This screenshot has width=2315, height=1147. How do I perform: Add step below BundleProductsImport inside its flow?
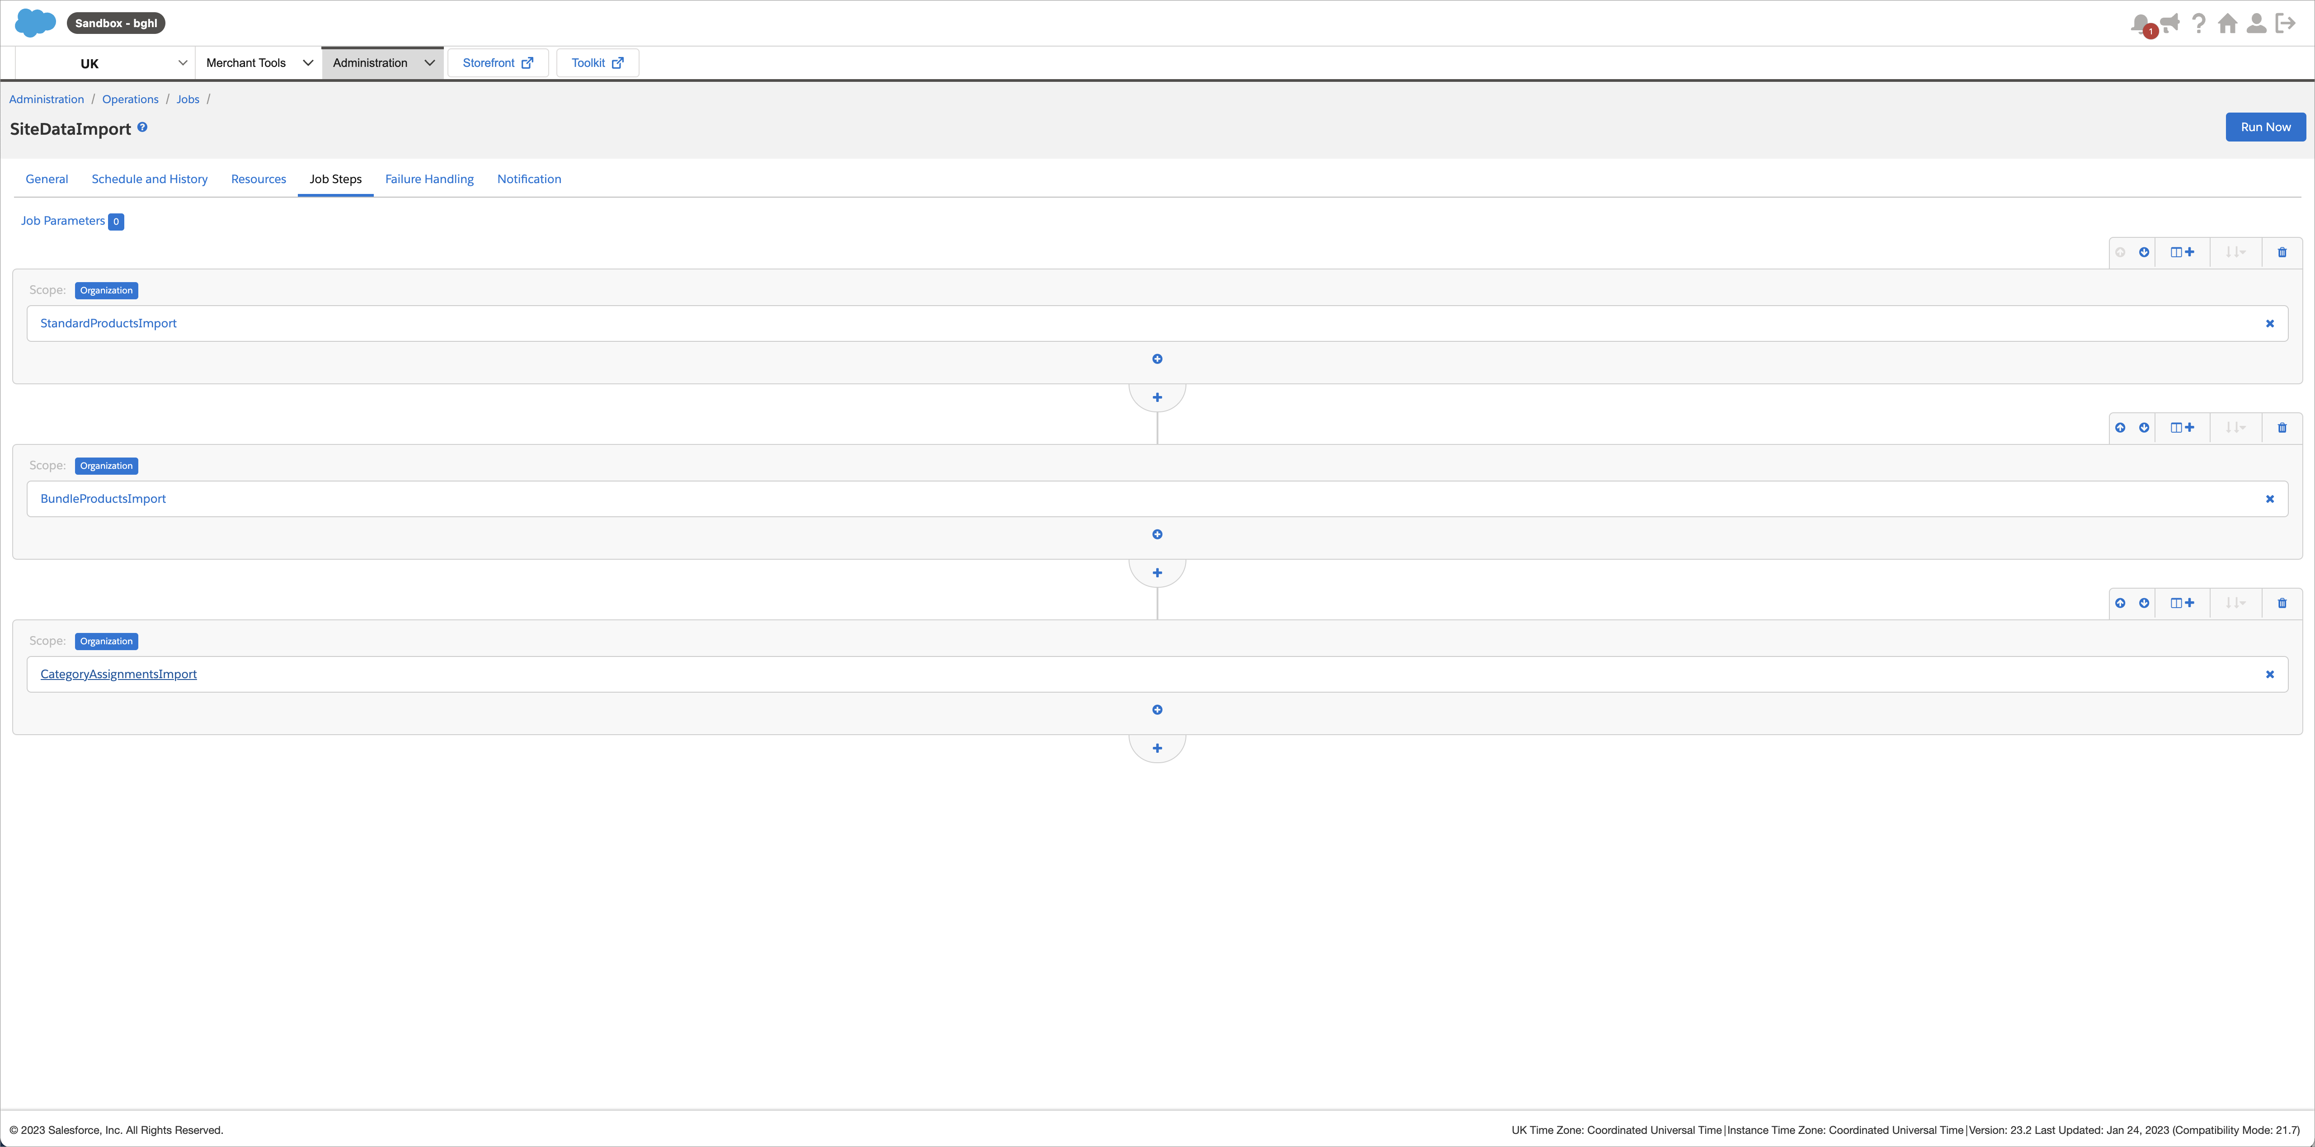tap(1157, 534)
